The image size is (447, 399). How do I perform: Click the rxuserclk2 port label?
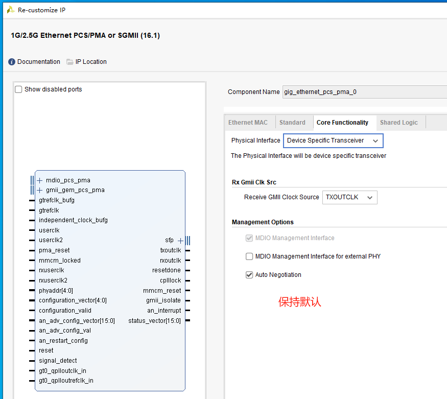click(x=53, y=280)
